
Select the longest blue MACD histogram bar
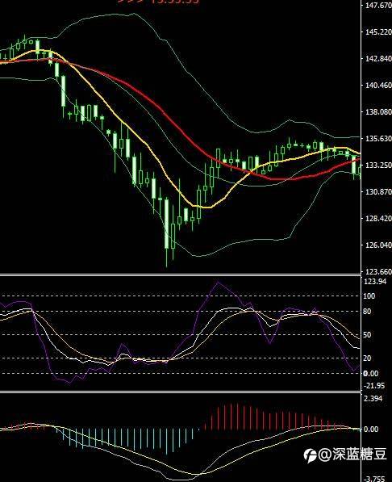click(167, 442)
